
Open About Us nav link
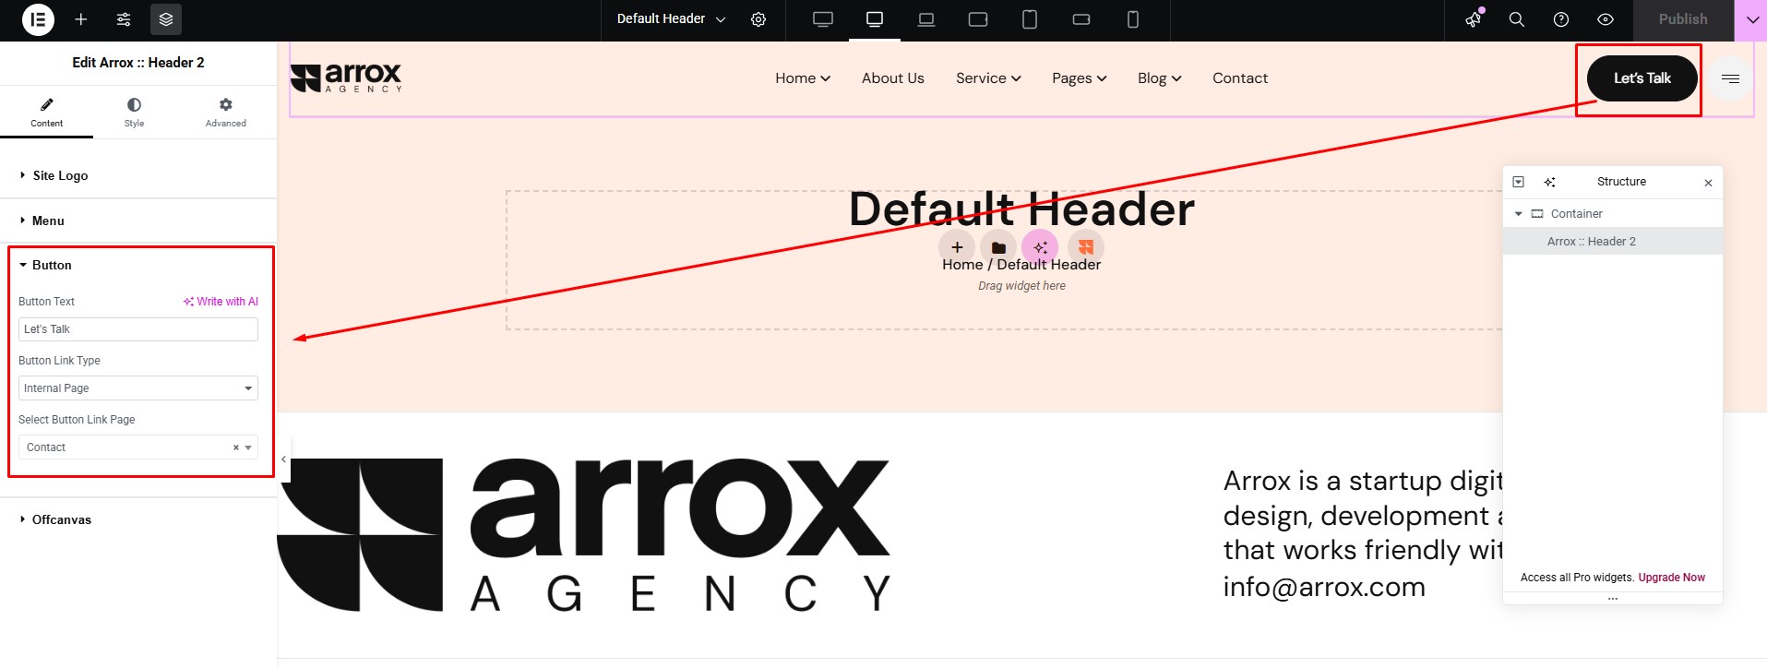892,78
